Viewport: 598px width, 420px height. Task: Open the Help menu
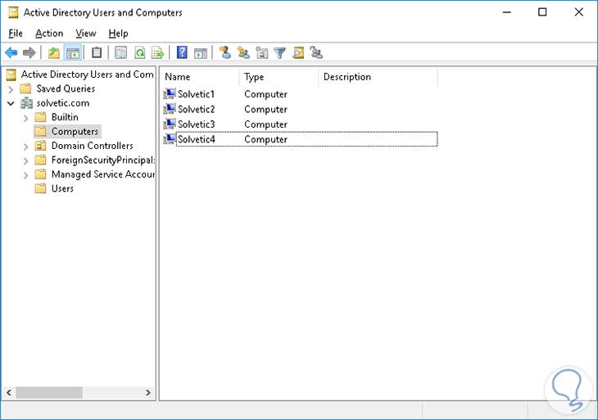point(118,34)
